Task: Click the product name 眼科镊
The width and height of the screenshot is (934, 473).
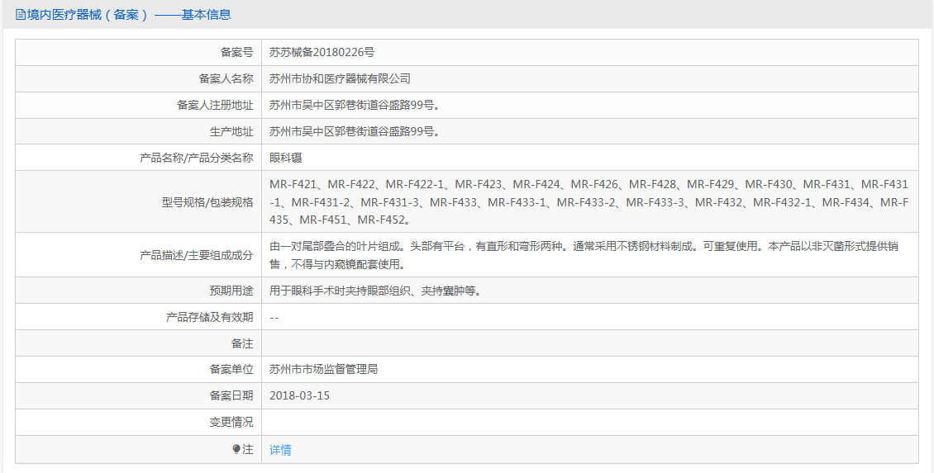Action: tap(285, 158)
